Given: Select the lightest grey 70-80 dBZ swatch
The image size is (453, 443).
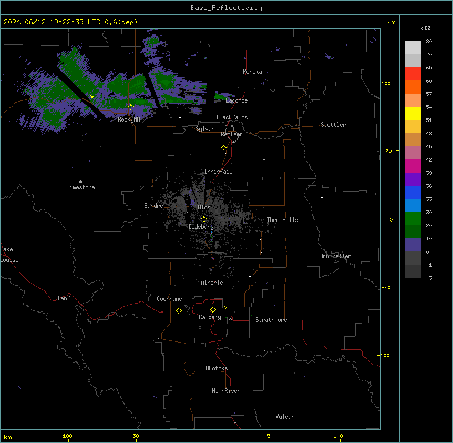Looking at the screenshot, I should [x=413, y=48].
